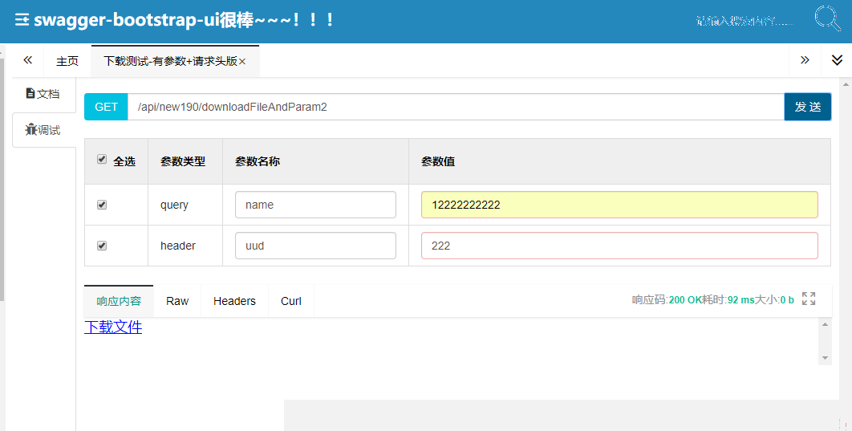Click response area scroll up arrow

tap(825, 324)
